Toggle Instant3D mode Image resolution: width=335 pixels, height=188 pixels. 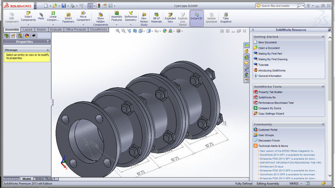pyautogui.click(x=196, y=18)
